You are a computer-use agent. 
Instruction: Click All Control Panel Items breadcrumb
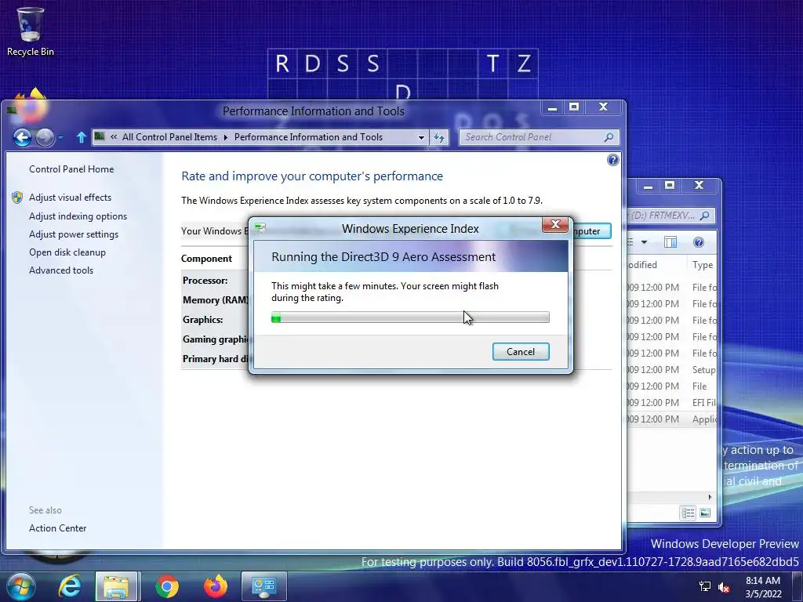click(x=169, y=137)
